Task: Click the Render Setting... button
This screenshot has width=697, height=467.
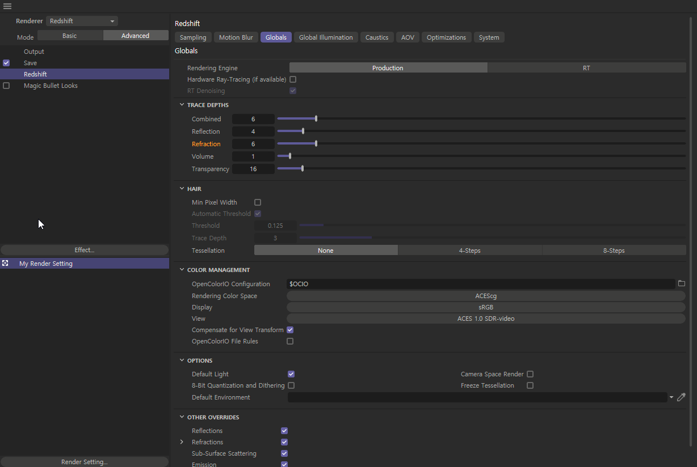Action: (x=85, y=462)
